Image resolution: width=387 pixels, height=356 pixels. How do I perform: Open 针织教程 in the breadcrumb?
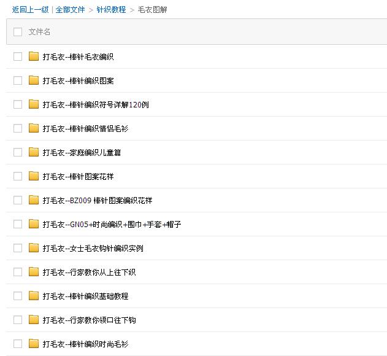111,10
